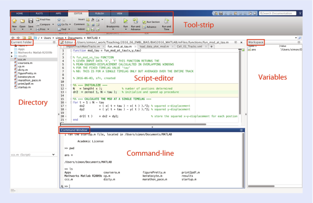Expand the Mathworks Matlab R2009b folder
The height and width of the screenshot is (203, 313).
[11, 53]
